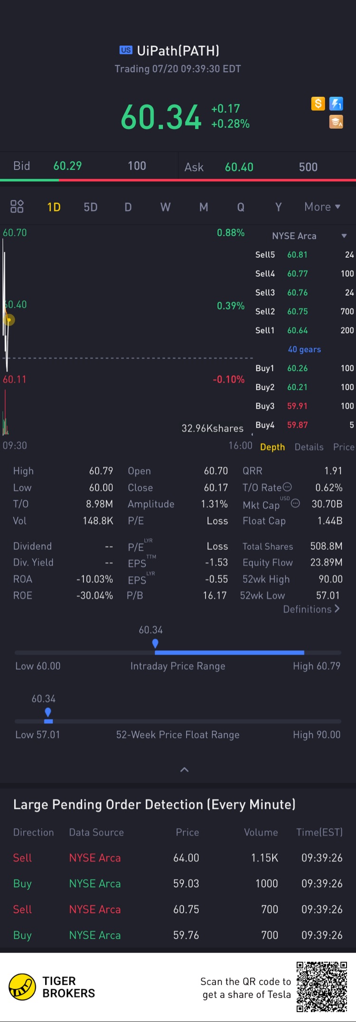Tap the Tesla share QR code
The width and height of the screenshot is (356, 1022).
pos(322,987)
